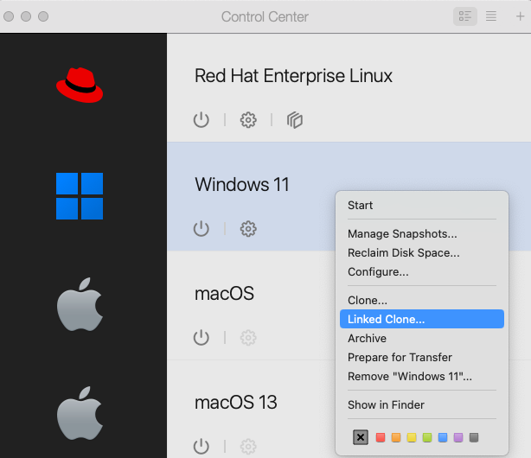Viewport: 531px width, 458px height.
Task: Clear the color tag with X swatch
Action: (x=361, y=437)
